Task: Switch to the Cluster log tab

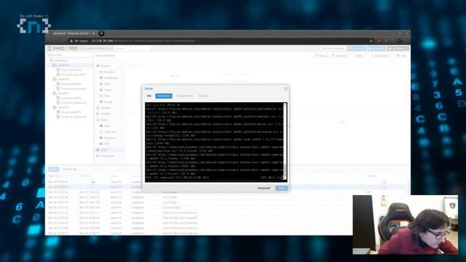Action: pyautogui.click(x=70, y=169)
